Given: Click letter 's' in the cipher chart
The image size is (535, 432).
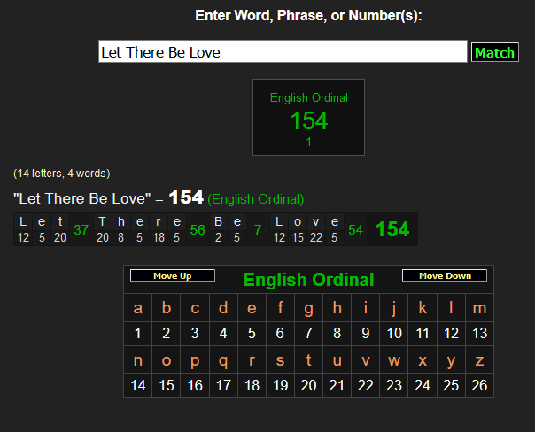Looking at the screenshot, I should (x=280, y=360).
